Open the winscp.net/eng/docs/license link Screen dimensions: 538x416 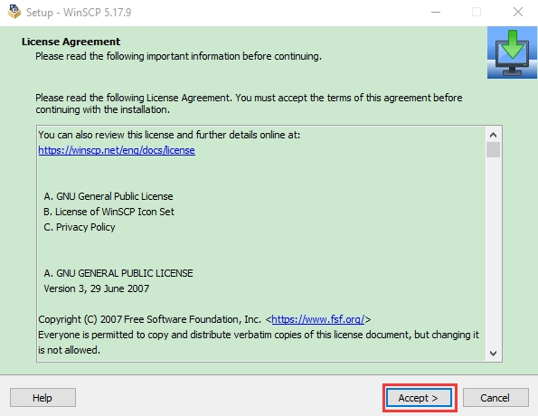pyautogui.click(x=117, y=150)
